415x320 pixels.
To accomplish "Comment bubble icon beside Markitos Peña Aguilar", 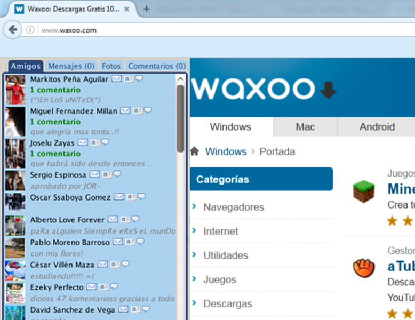I will [139, 78].
